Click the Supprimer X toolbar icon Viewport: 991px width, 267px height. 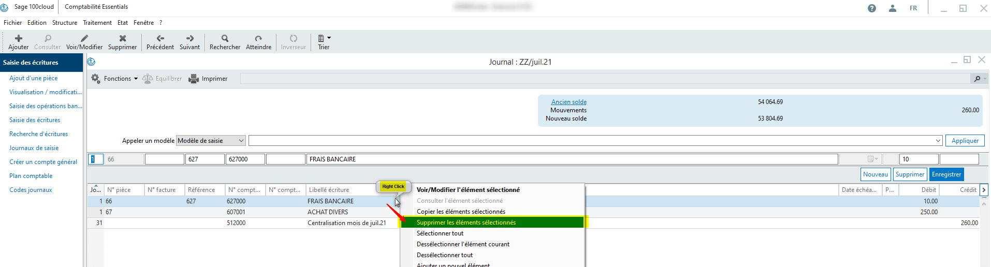[123, 39]
